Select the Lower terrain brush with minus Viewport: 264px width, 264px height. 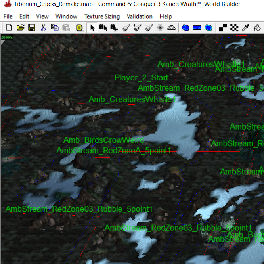tap(149, 27)
